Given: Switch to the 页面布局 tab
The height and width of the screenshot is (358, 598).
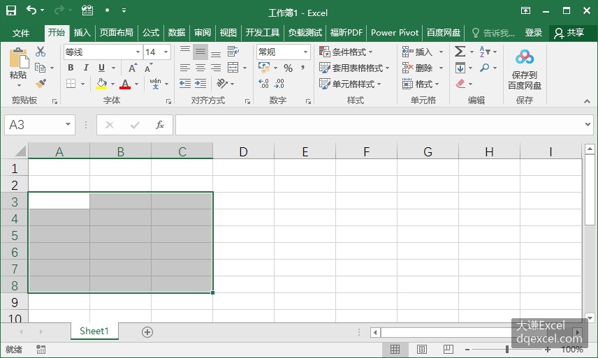Looking at the screenshot, I should click(117, 33).
